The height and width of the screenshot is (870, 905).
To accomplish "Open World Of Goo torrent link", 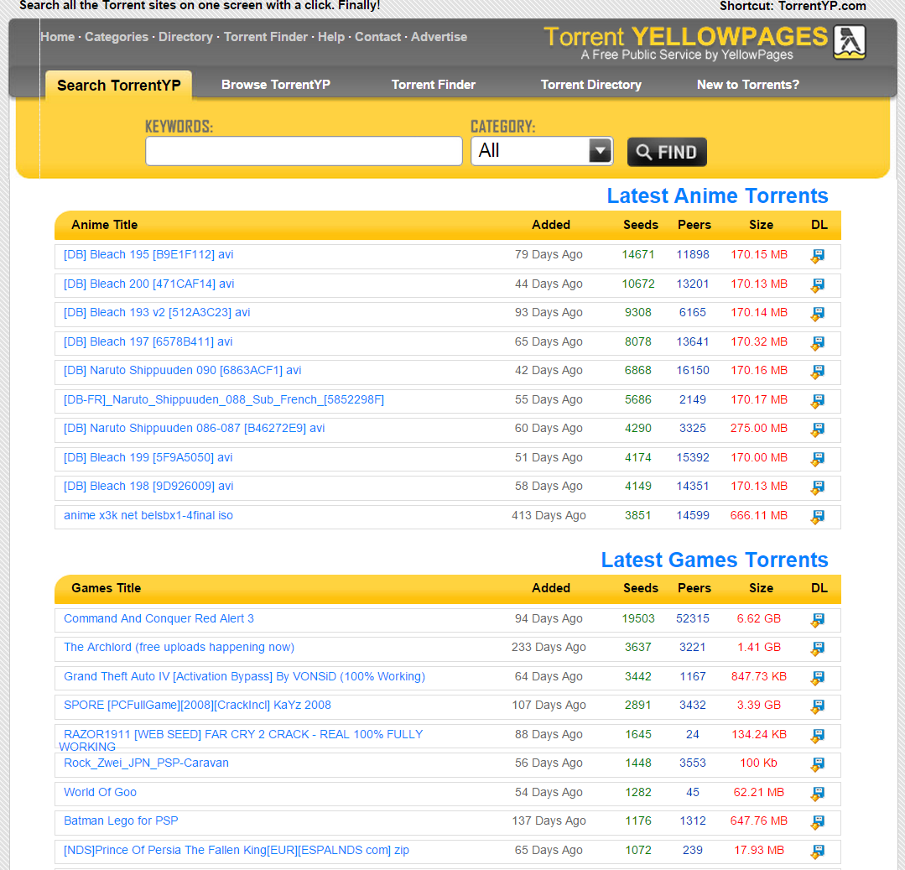I will [x=100, y=793].
